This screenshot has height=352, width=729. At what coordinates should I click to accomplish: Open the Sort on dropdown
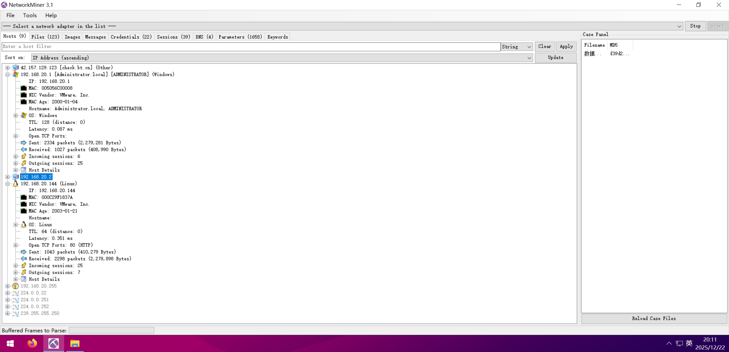tap(282, 58)
